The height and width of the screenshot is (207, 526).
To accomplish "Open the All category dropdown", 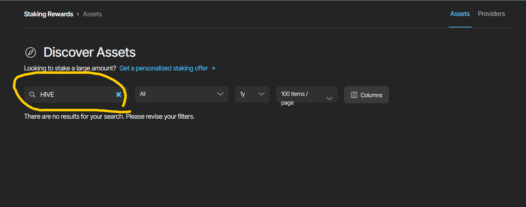I will coord(182,94).
